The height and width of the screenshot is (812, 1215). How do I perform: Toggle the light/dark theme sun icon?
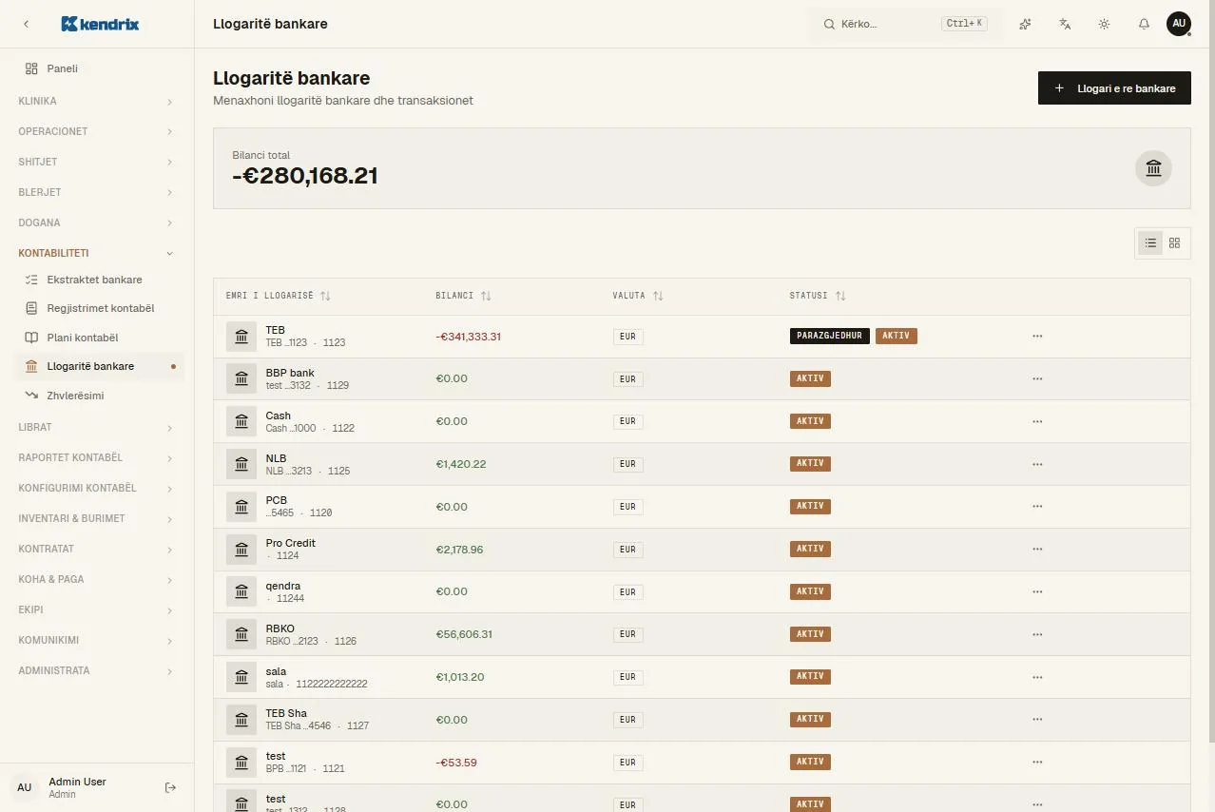[1104, 24]
